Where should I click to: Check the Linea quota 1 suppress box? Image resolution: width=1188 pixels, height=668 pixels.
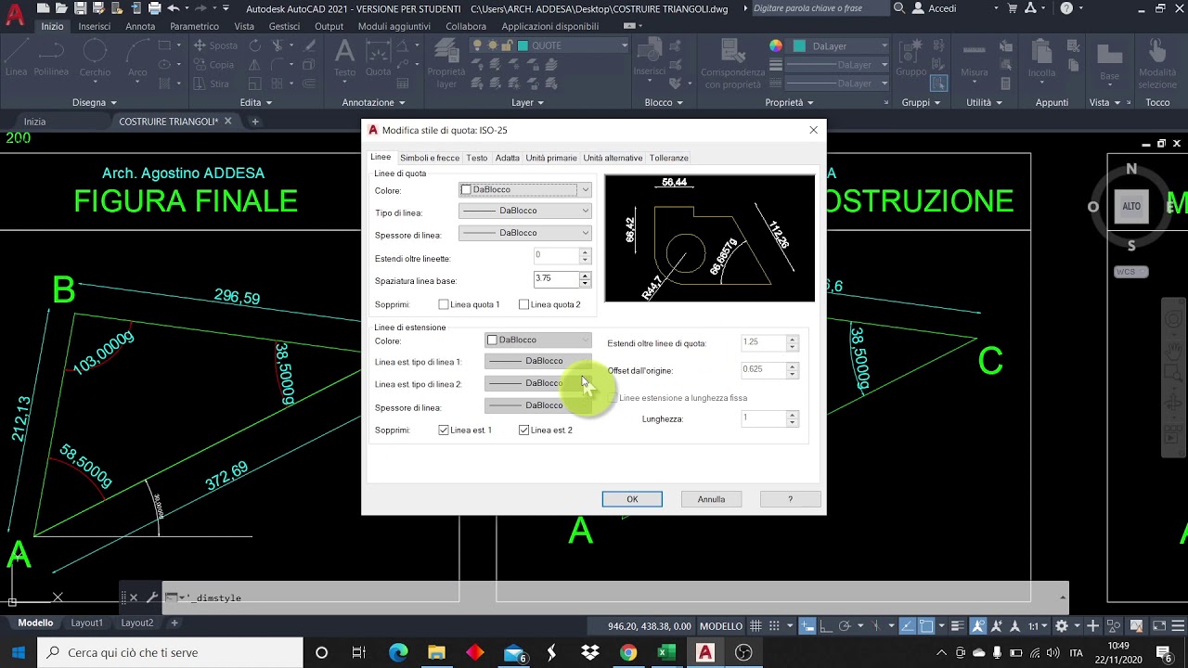(x=444, y=304)
